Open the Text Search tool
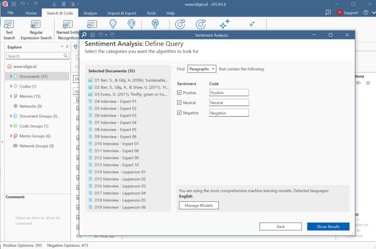The width and height of the screenshot is (376, 249). [x=9, y=30]
